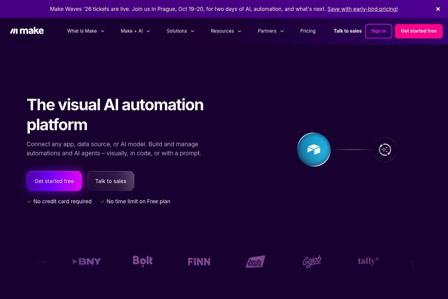The width and height of the screenshot is (448, 299).
Task: Click the Bolt customer logo
Action: [x=143, y=261]
